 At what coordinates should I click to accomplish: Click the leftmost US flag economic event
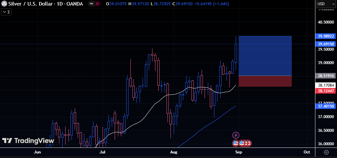(236, 143)
